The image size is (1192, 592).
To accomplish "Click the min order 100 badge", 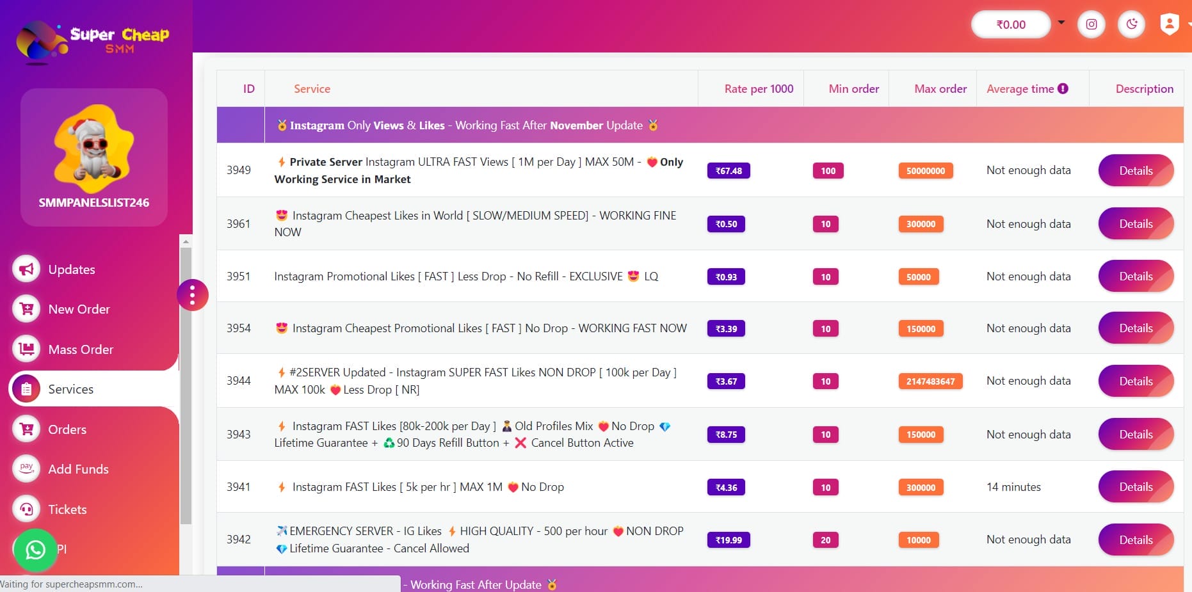I will tap(828, 171).
